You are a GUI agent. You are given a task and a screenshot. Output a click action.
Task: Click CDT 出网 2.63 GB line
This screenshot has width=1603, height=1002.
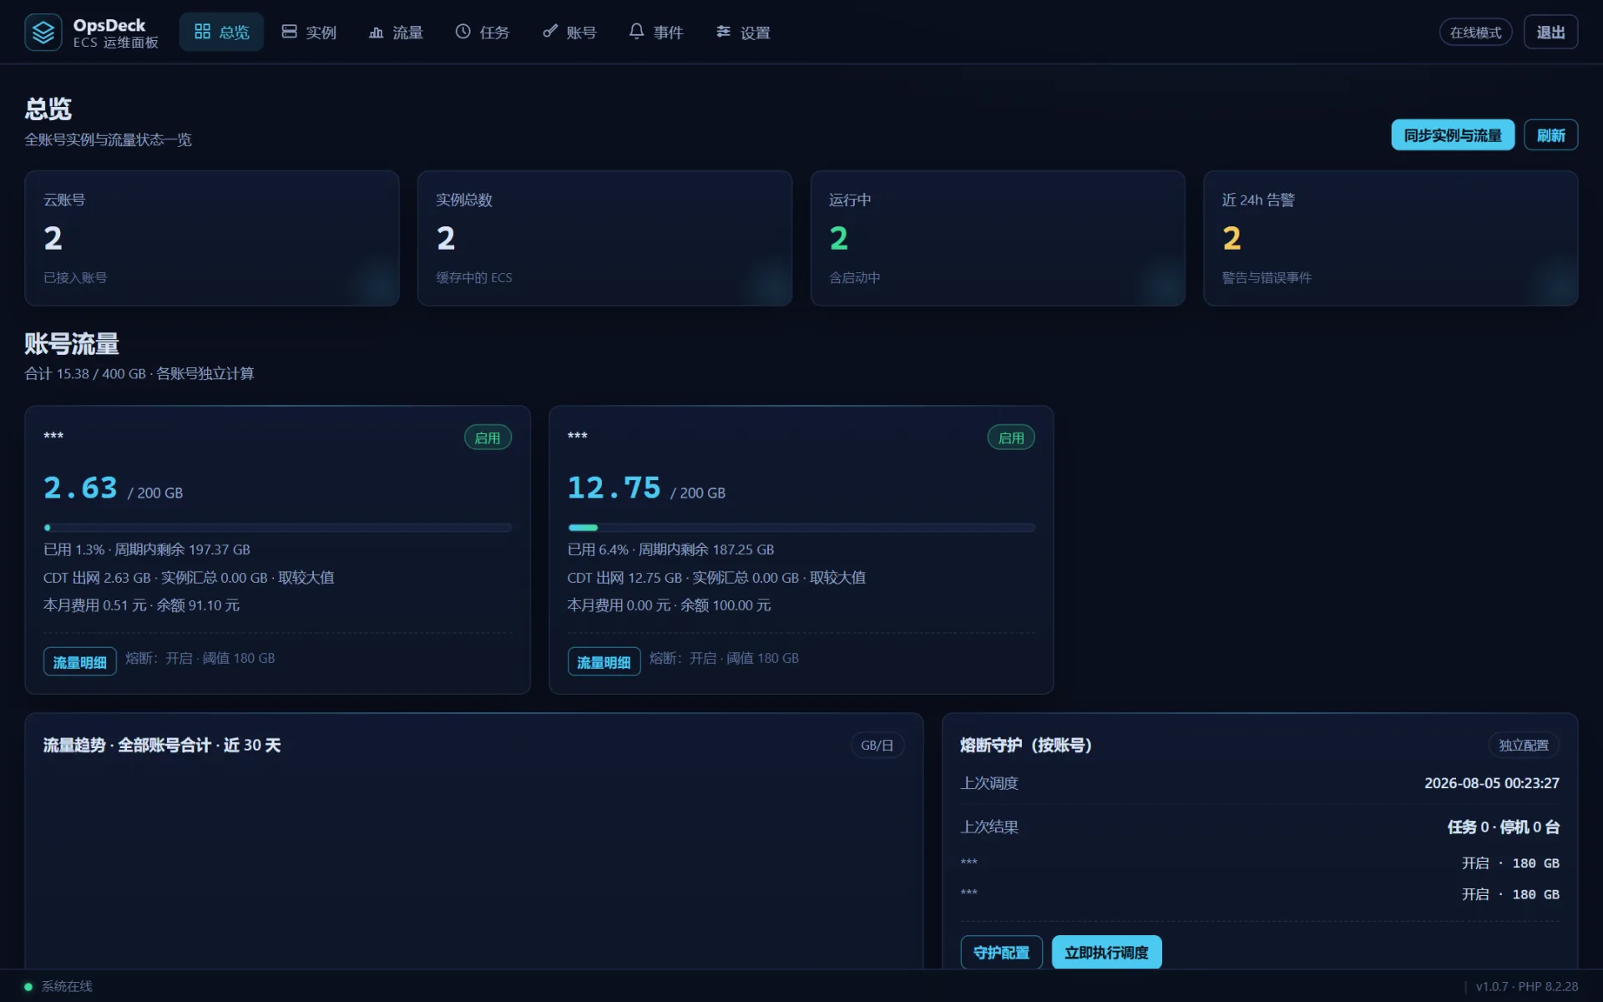tap(189, 578)
